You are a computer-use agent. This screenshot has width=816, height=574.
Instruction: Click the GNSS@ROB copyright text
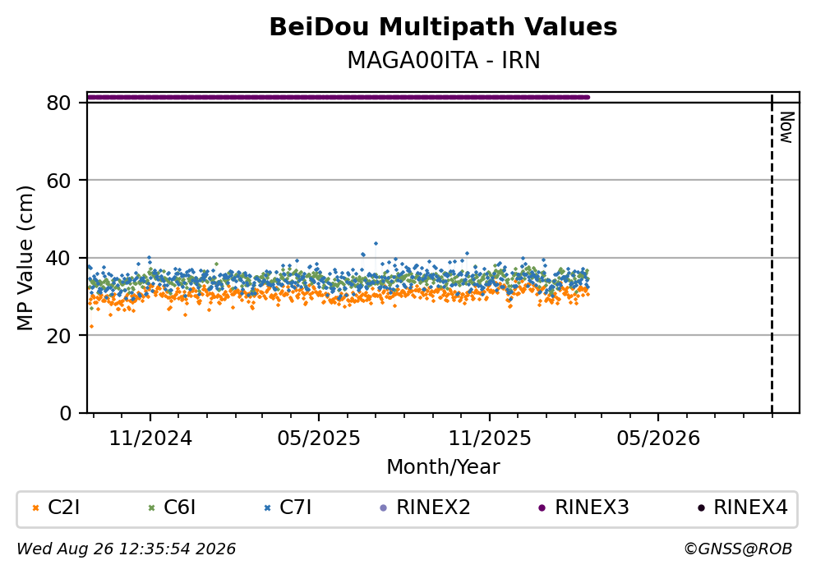(x=738, y=549)
